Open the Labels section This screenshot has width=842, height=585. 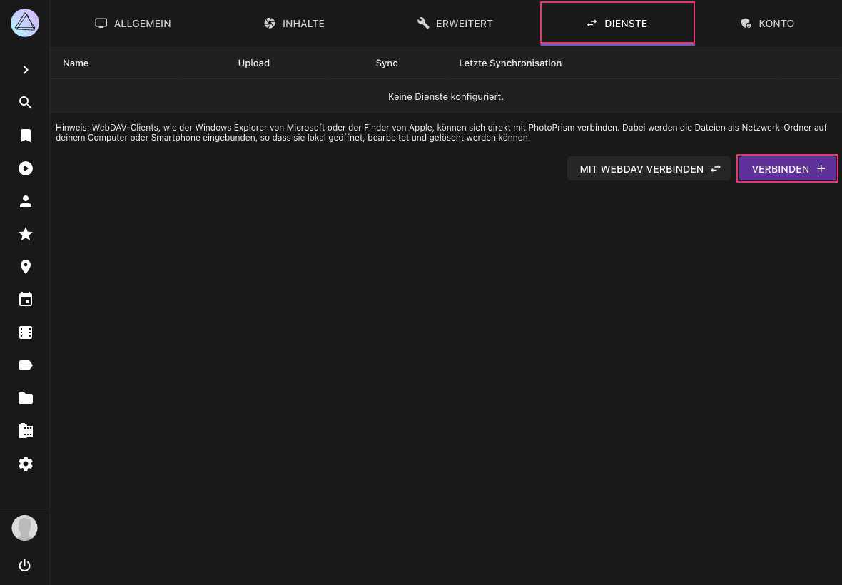26,365
